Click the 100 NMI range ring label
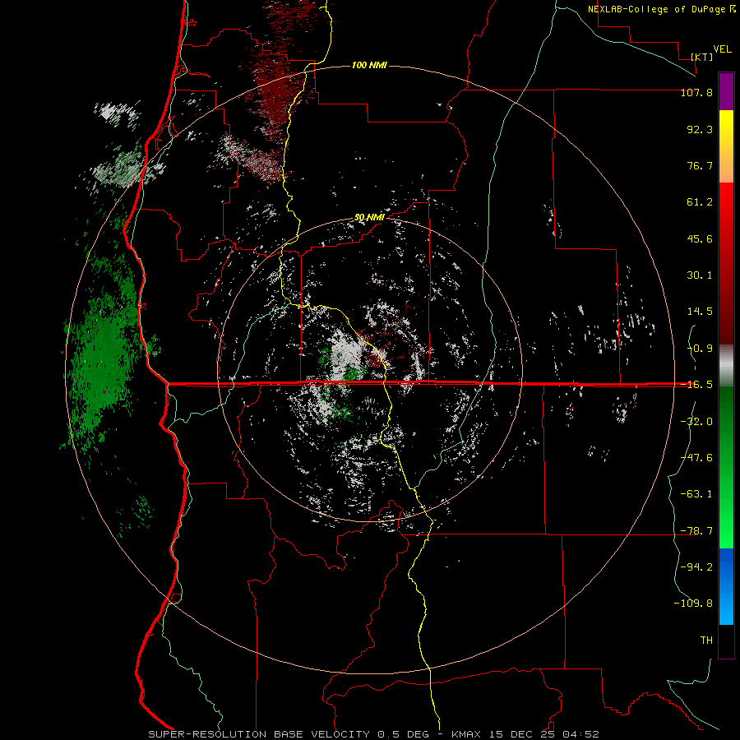 click(369, 65)
